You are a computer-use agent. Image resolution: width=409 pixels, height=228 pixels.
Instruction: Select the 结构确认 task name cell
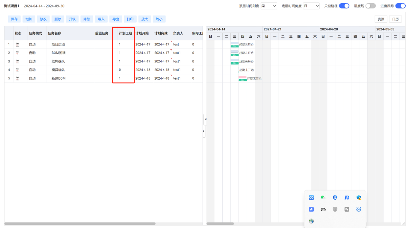(x=70, y=61)
